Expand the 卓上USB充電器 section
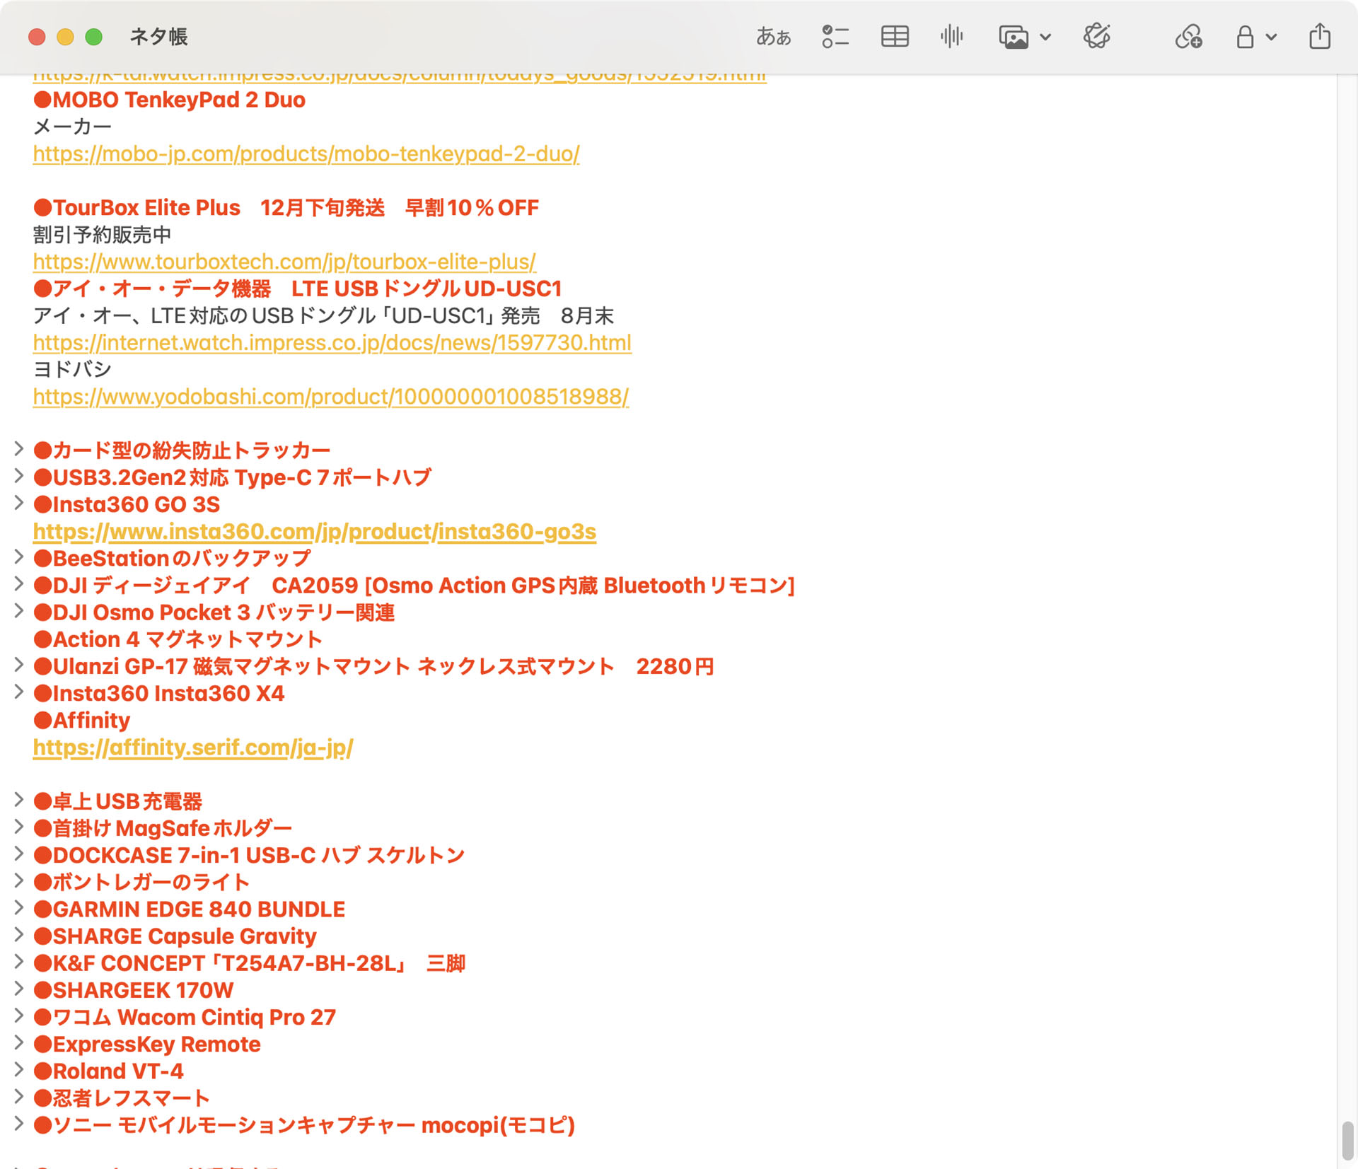This screenshot has height=1169, width=1358. tap(19, 800)
